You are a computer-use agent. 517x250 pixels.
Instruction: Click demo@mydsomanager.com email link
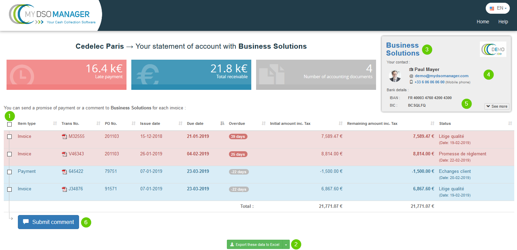click(441, 76)
